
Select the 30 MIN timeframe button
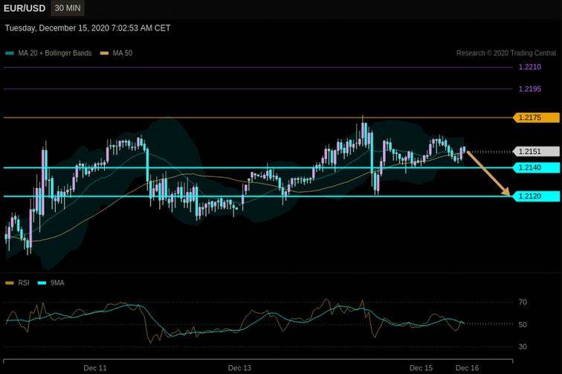(x=68, y=8)
